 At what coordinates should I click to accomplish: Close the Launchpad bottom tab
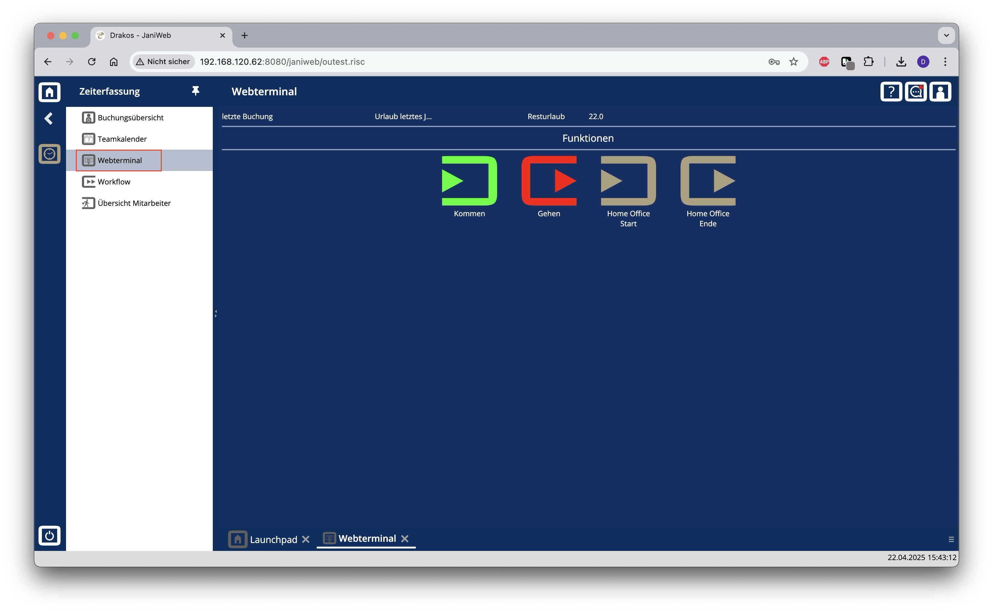306,540
